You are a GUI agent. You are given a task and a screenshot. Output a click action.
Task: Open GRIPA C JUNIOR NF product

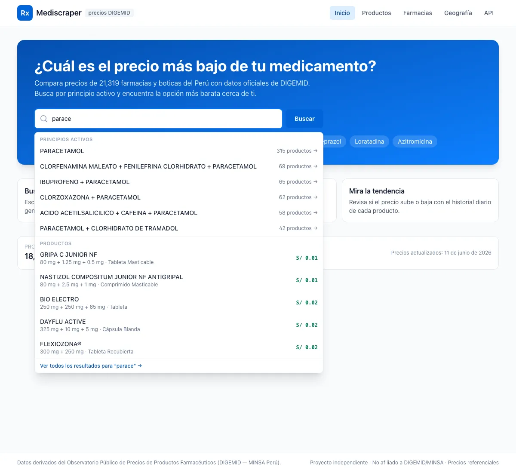coord(179,258)
